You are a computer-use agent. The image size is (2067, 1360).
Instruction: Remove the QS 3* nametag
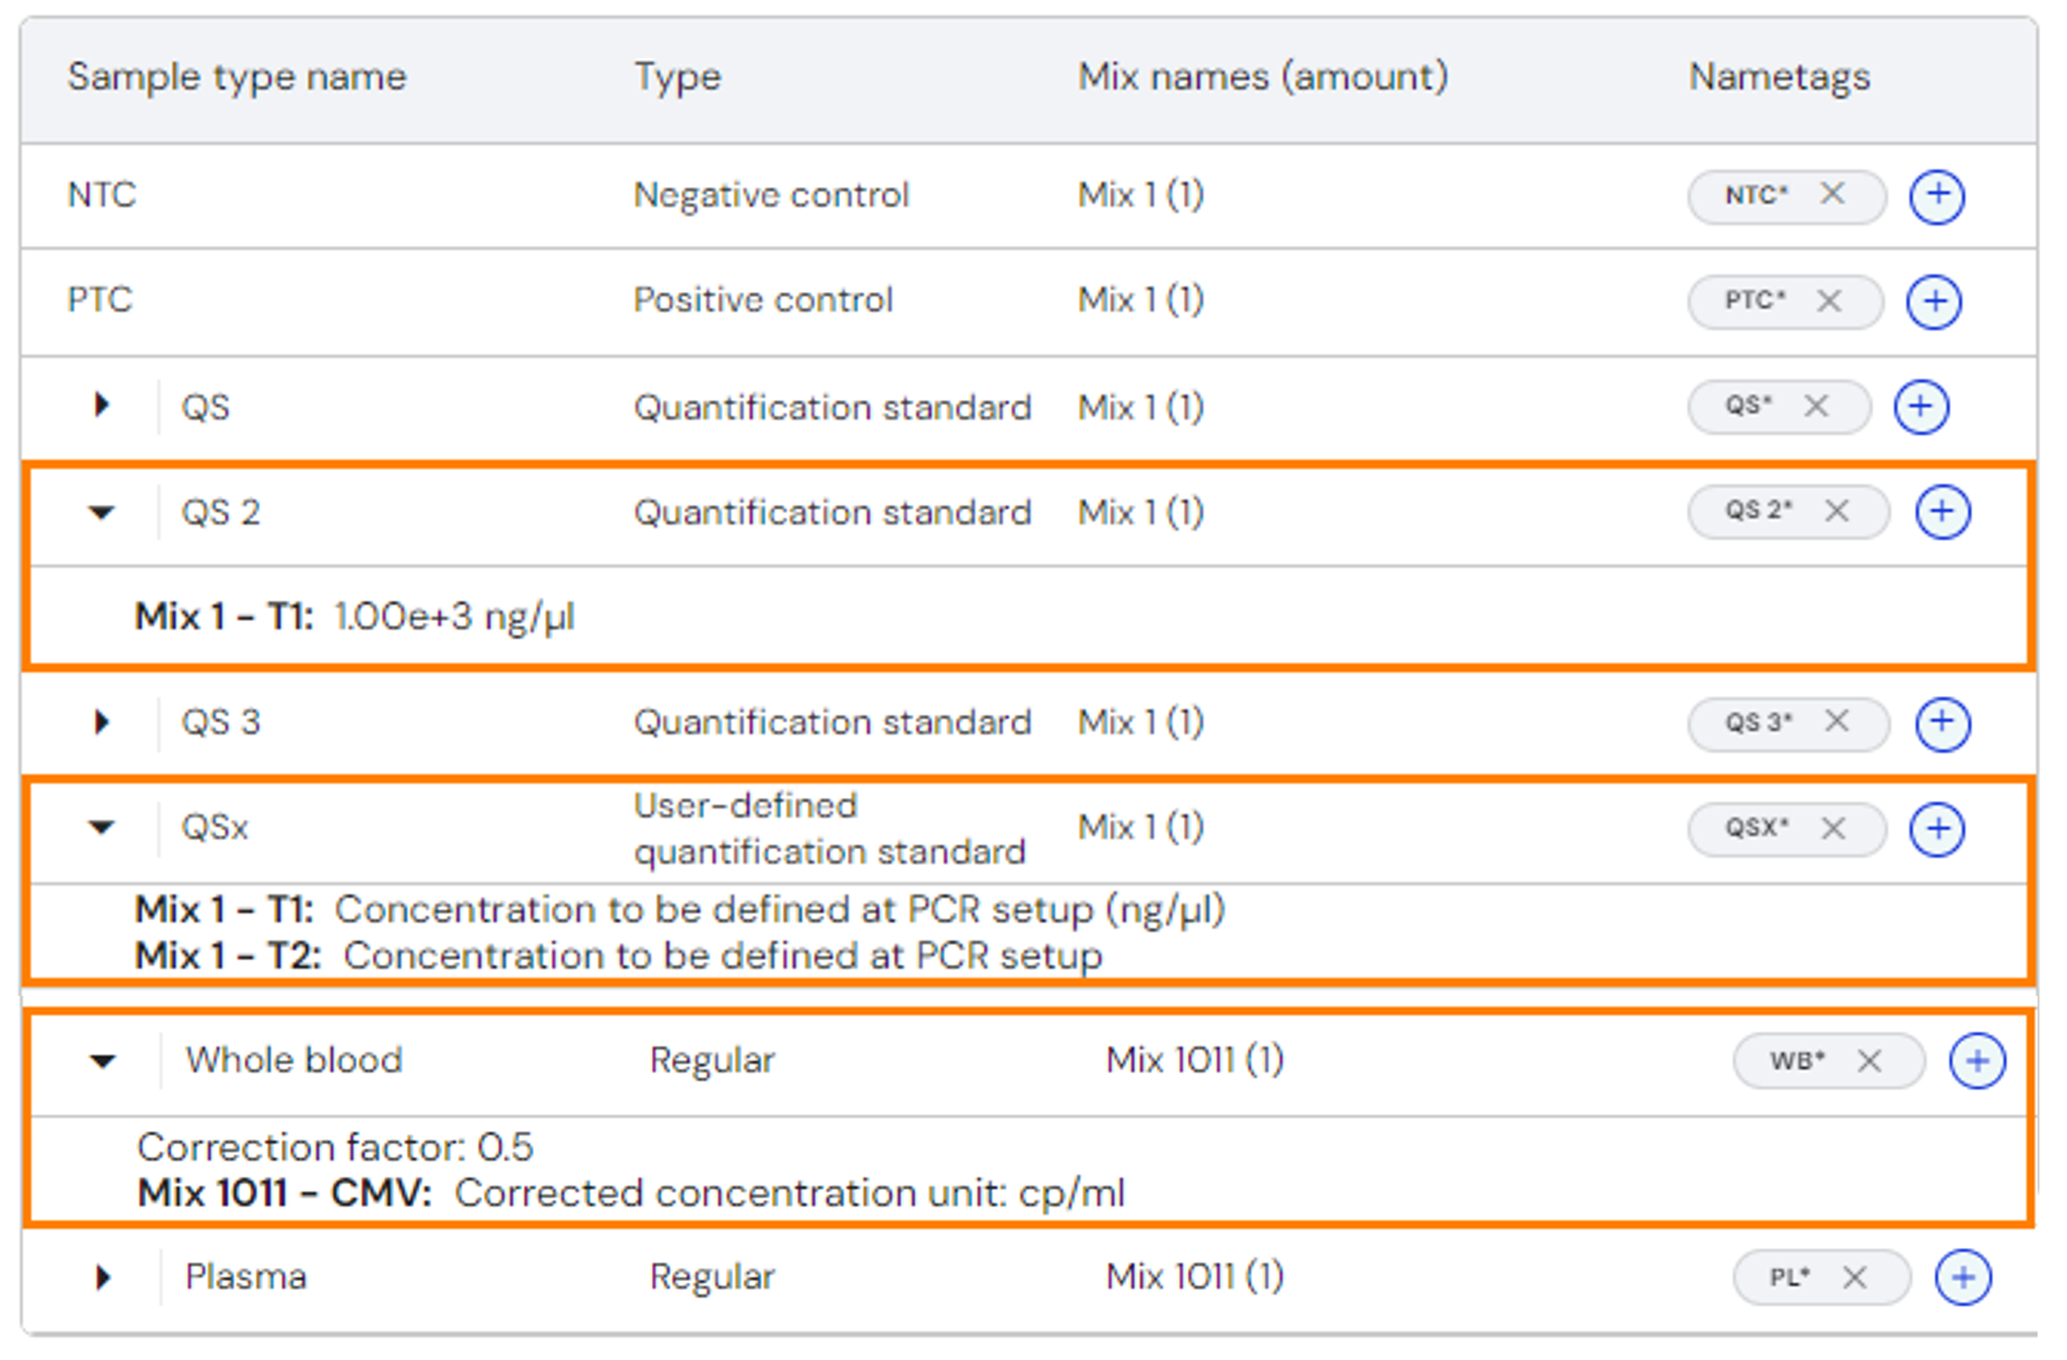click(1836, 721)
